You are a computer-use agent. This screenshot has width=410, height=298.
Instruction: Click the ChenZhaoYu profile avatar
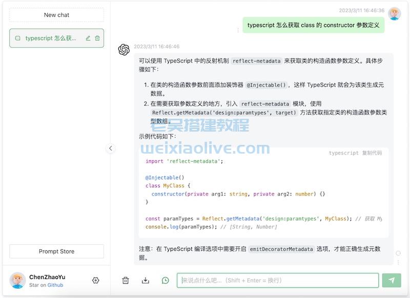click(x=17, y=280)
